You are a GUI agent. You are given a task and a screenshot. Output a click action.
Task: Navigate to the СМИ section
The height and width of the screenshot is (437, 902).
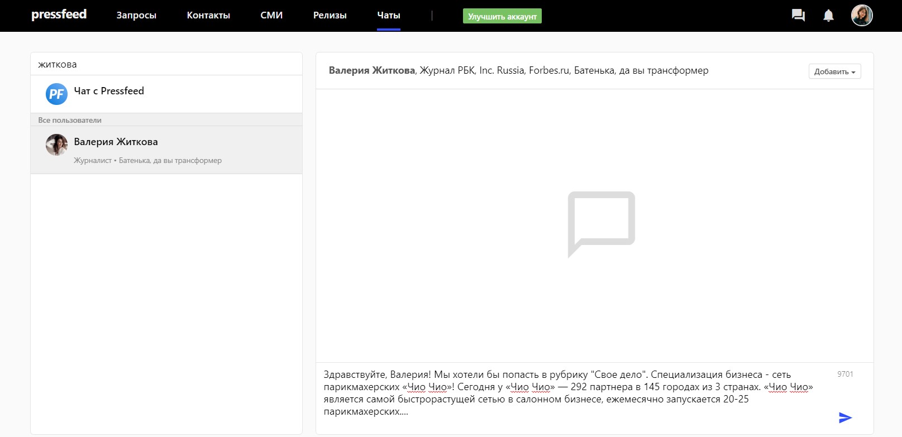click(x=271, y=16)
